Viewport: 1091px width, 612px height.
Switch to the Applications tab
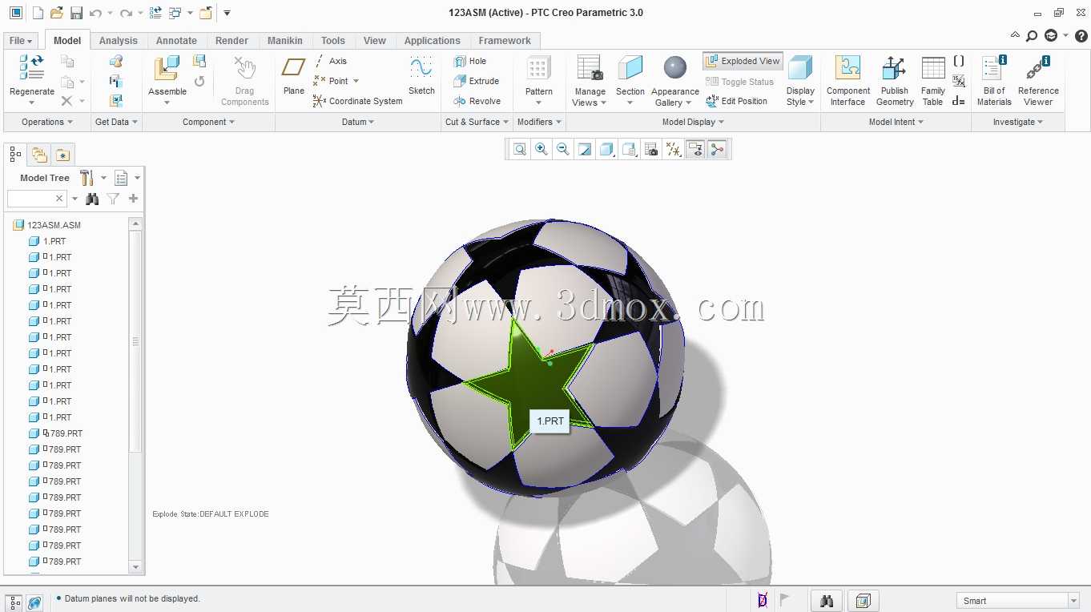tap(433, 41)
